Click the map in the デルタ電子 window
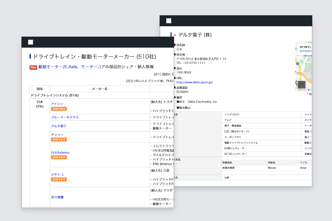332x221 pixels. tap(304, 66)
